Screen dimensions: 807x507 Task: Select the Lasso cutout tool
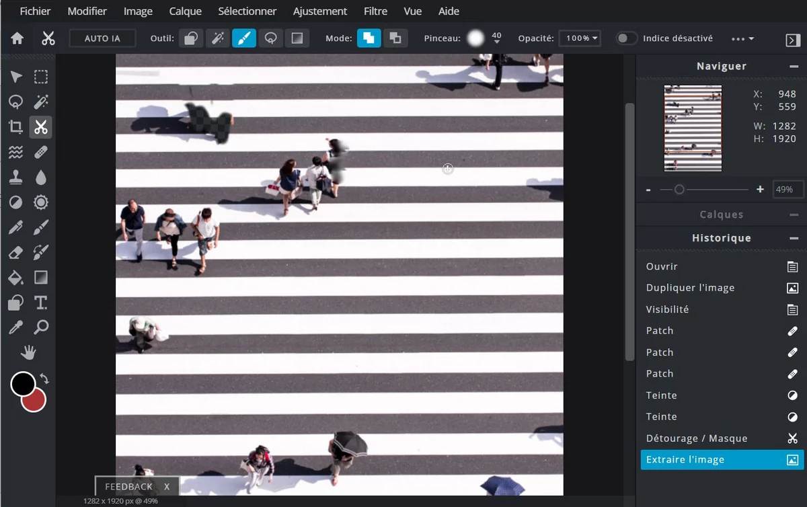pos(270,38)
